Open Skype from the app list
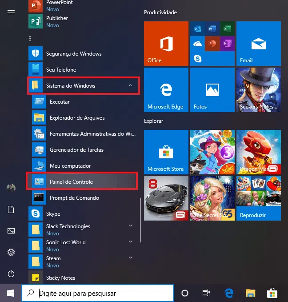The width and height of the screenshot is (288, 302). click(83, 213)
